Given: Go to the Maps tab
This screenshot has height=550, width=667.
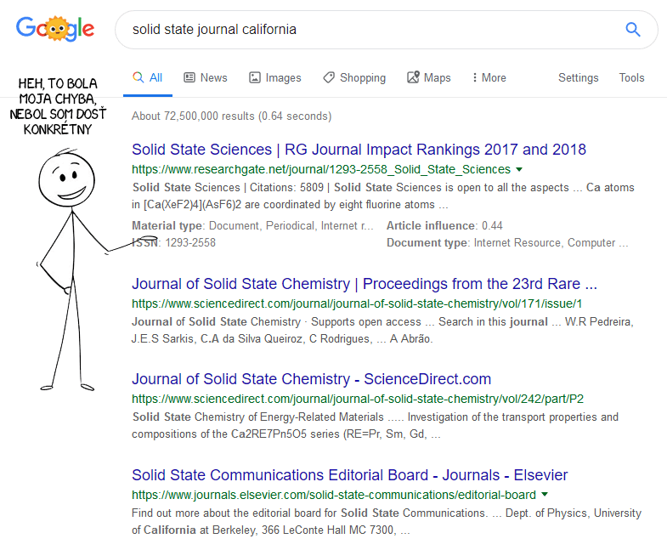Looking at the screenshot, I should [x=428, y=77].
